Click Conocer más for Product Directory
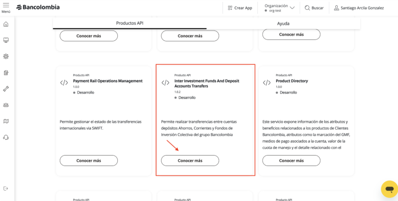 (x=291, y=161)
